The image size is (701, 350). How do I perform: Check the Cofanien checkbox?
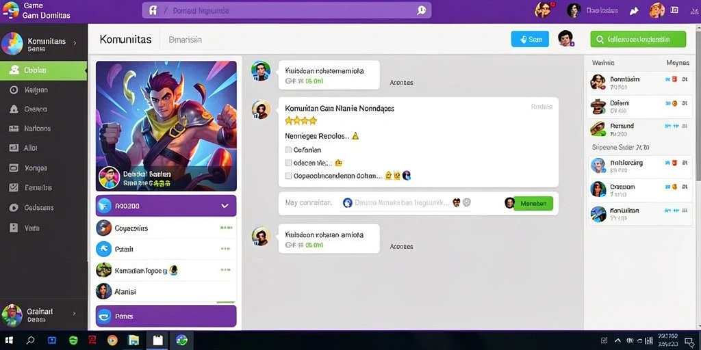tap(288, 150)
